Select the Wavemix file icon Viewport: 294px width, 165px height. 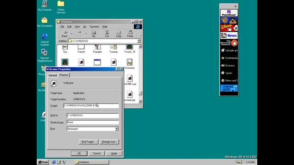coord(130,64)
